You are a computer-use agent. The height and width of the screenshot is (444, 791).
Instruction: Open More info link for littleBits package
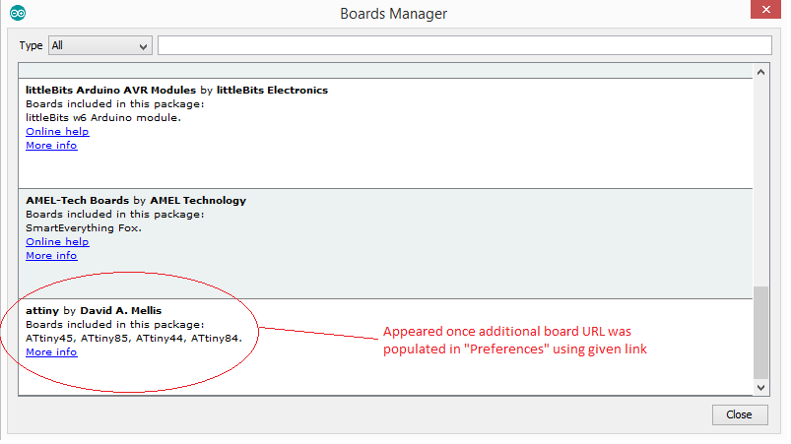click(51, 146)
